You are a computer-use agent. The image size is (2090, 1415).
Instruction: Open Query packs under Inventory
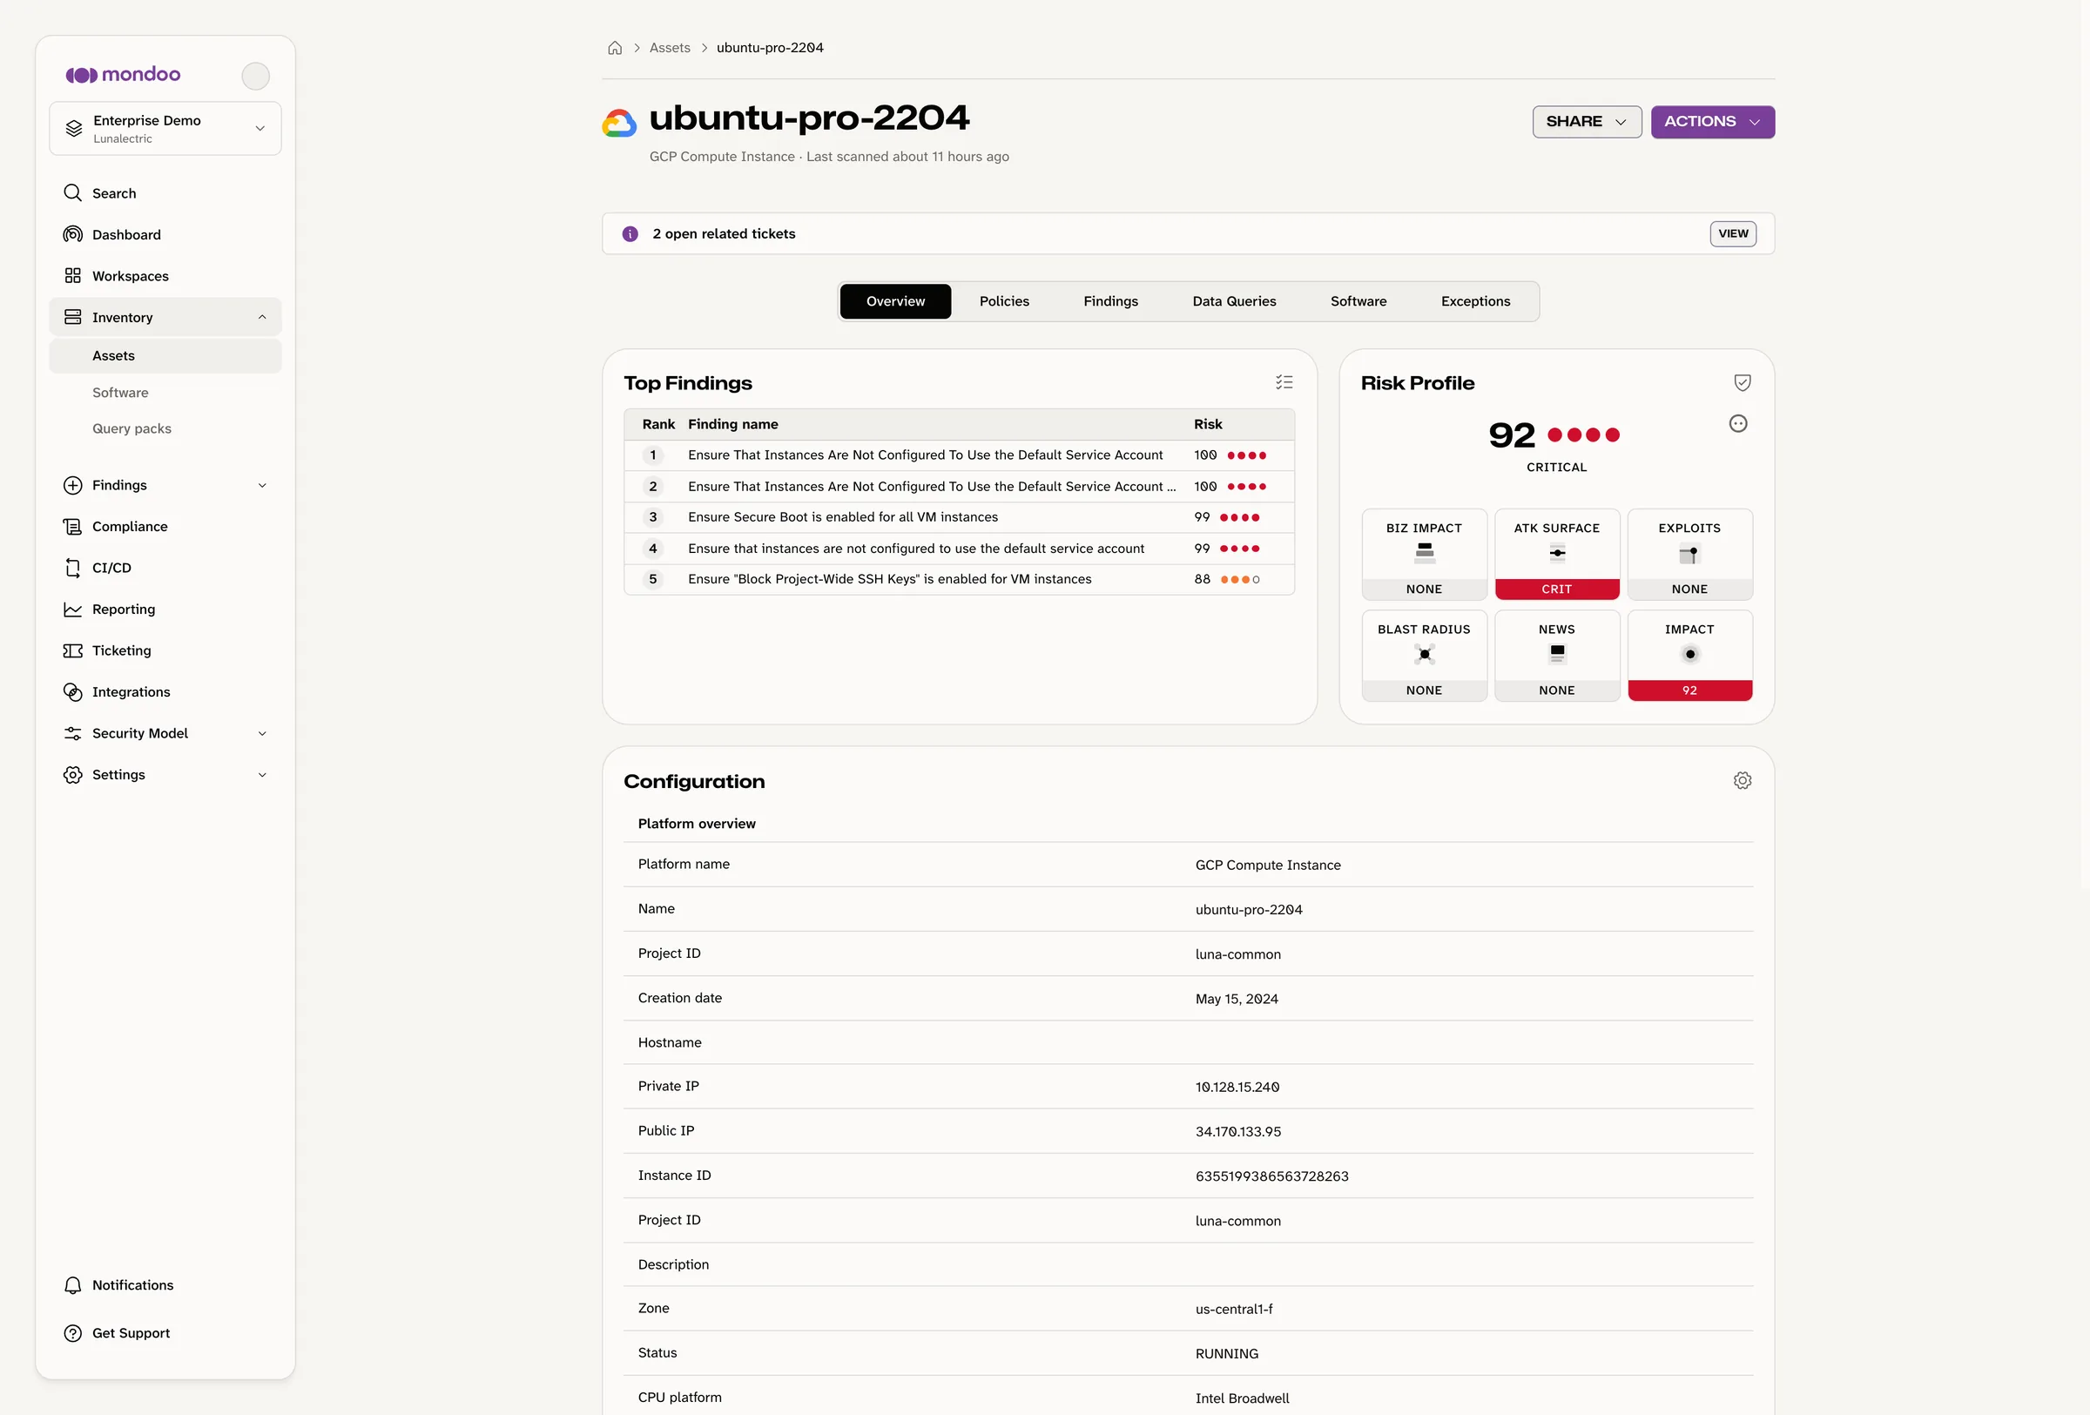(x=165, y=428)
